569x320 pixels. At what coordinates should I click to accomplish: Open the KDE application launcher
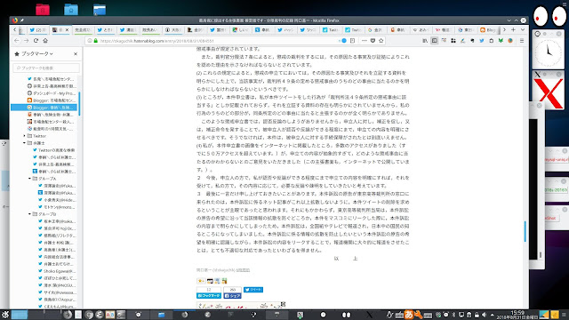coord(5,315)
